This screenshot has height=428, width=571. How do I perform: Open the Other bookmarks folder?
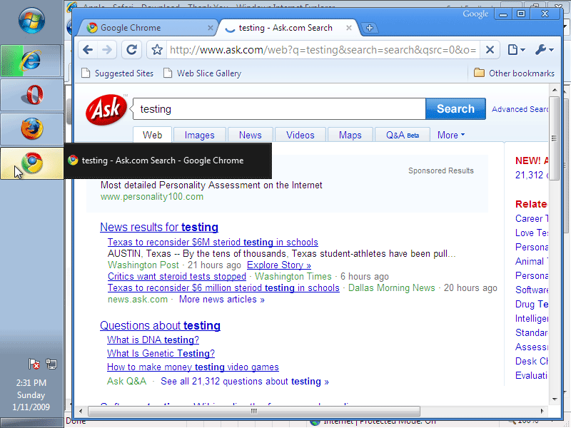(514, 73)
